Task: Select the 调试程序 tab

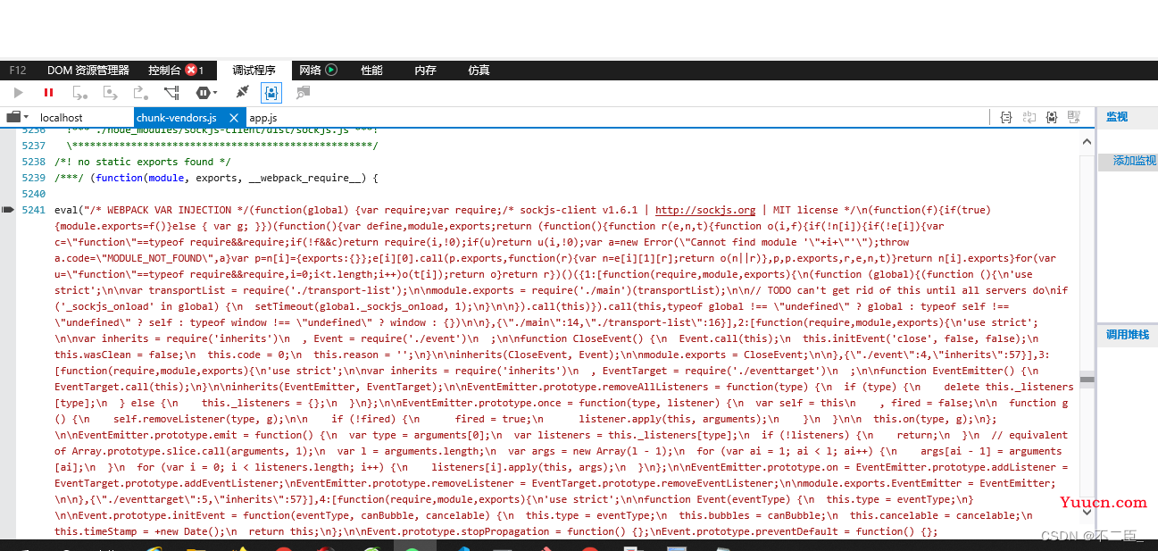Action: coord(254,70)
